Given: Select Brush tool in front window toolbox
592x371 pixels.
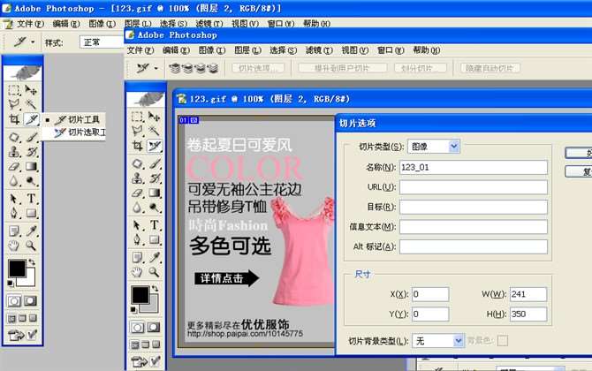Looking at the screenshot, I should pyautogui.click(x=154, y=163).
